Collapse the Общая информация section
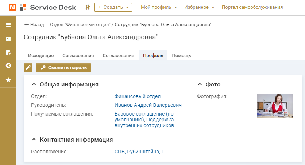Screen dimensions: 305x165 tap(34, 85)
